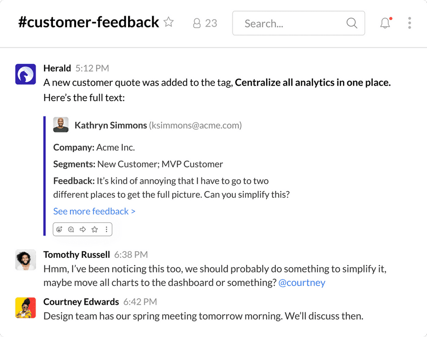Reply in thread icon on message

(71, 229)
